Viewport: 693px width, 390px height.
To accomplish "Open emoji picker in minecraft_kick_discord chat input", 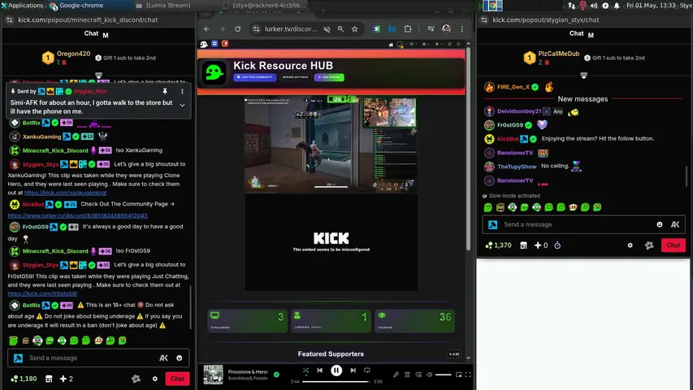I will pyautogui.click(x=180, y=357).
